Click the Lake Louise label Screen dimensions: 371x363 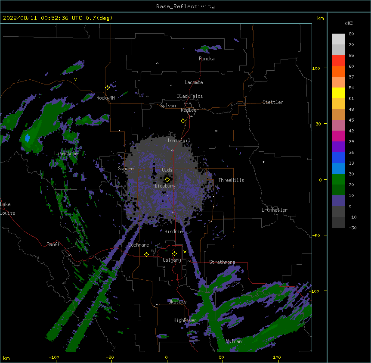coord(7,209)
